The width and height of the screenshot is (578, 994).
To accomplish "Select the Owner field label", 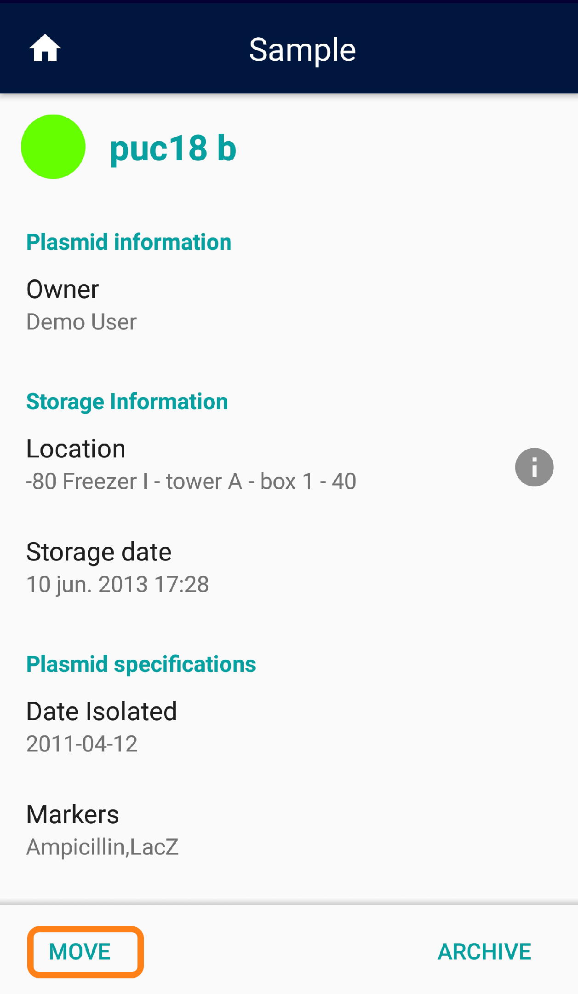I will click(63, 289).
